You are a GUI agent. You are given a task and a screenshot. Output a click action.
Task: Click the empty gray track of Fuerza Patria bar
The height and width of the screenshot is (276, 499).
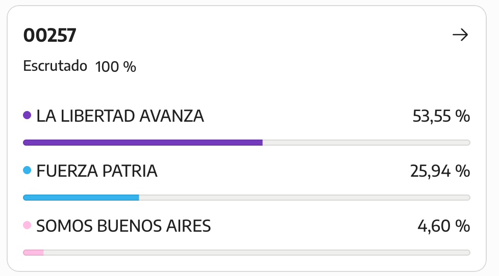point(305,198)
